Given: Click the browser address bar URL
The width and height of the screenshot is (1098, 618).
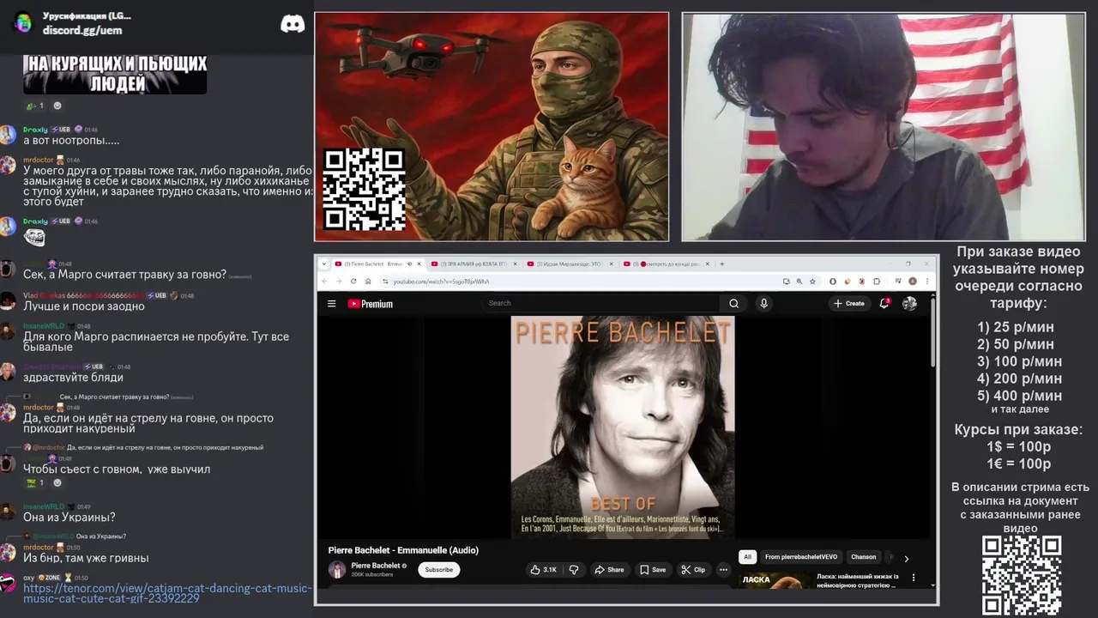Looking at the screenshot, I should (442, 281).
